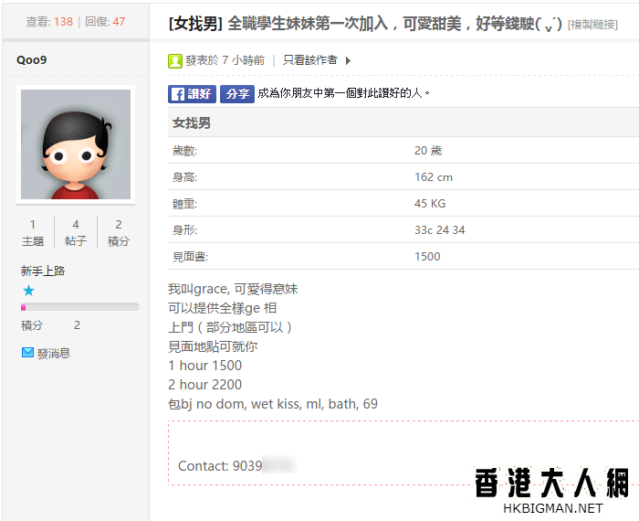Click the green poster icon before 發表於
639x521 pixels.
175,60
